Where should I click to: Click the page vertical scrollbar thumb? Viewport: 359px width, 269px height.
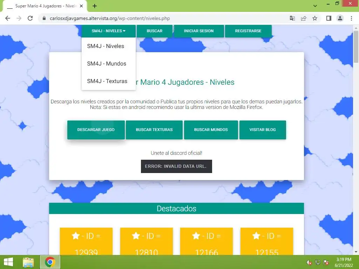356,47
